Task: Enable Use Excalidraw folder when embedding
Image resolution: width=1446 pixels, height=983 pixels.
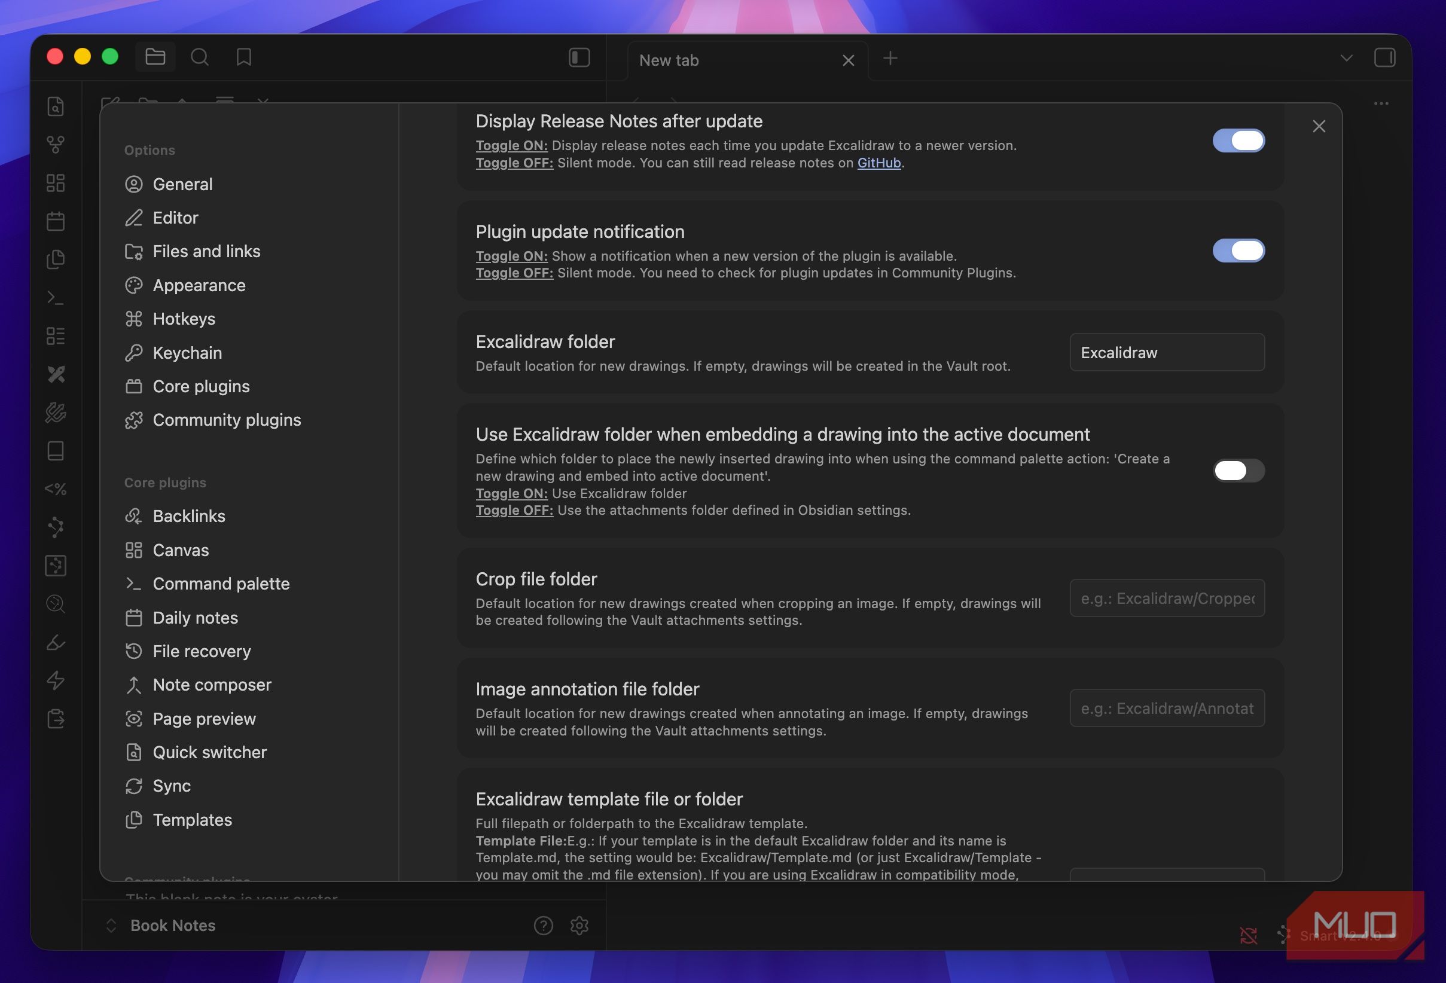Action: (x=1238, y=471)
